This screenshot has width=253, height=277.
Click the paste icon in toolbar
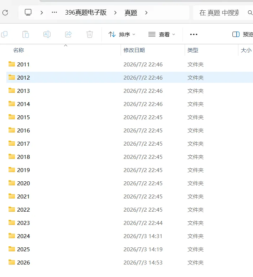(x=26, y=34)
